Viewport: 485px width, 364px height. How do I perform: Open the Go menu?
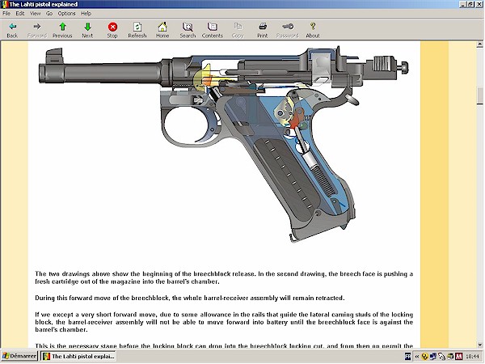49,13
